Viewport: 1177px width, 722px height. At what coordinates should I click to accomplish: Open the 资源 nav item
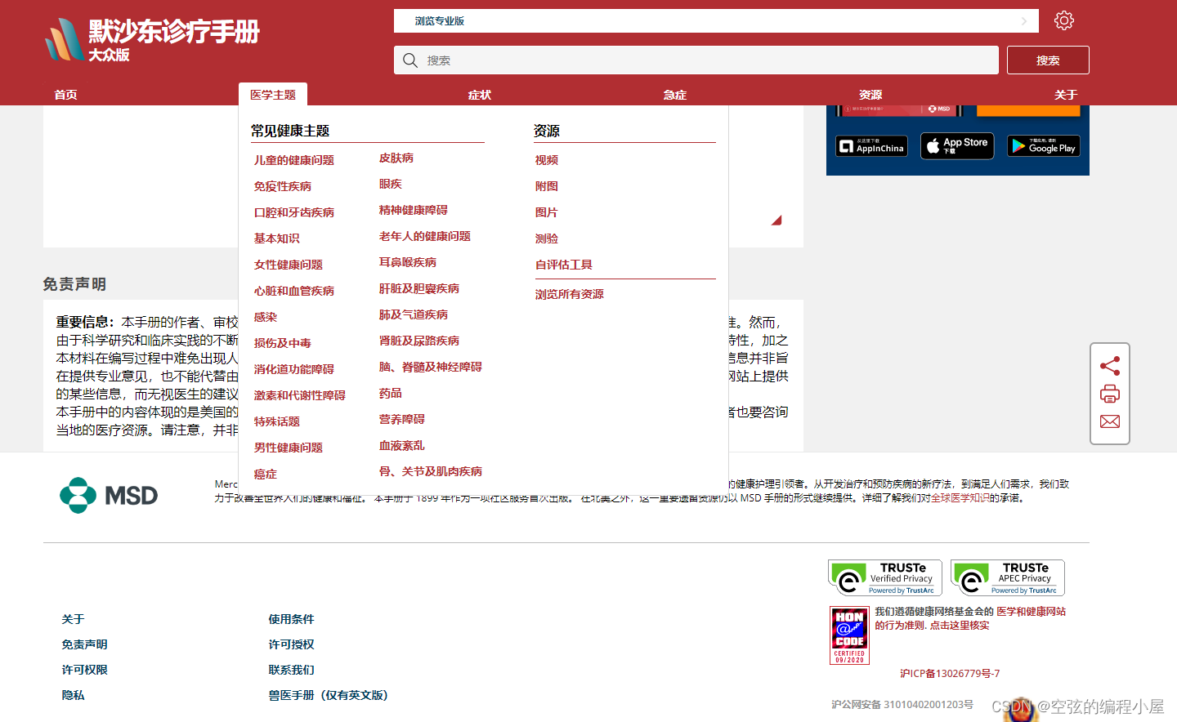tap(870, 95)
